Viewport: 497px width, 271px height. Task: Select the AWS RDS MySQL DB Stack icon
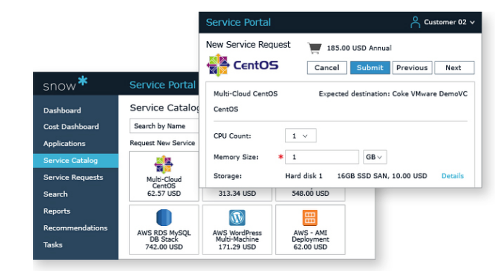click(x=164, y=217)
